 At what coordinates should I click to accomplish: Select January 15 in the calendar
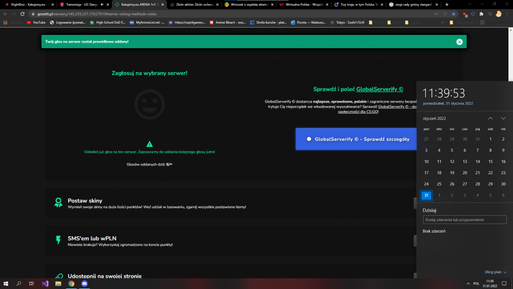click(490, 161)
